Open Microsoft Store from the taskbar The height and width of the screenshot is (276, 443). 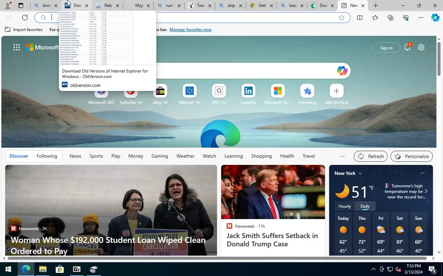(60, 269)
